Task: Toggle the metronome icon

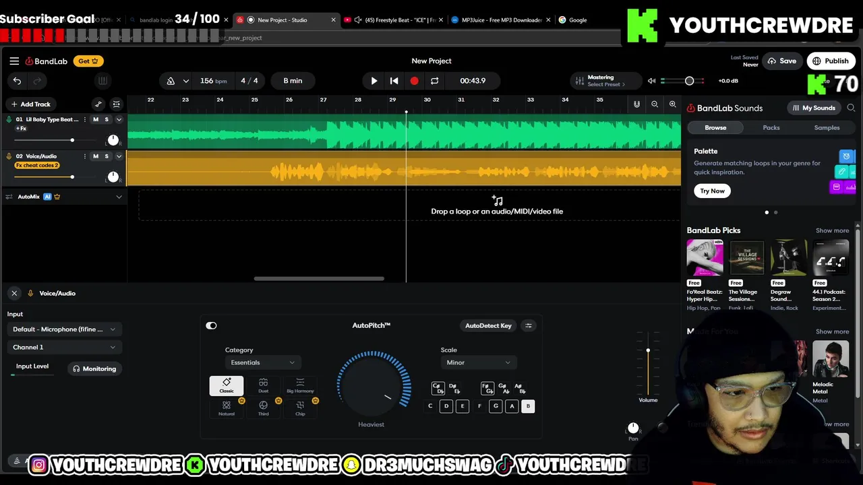Action: coord(171,81)
